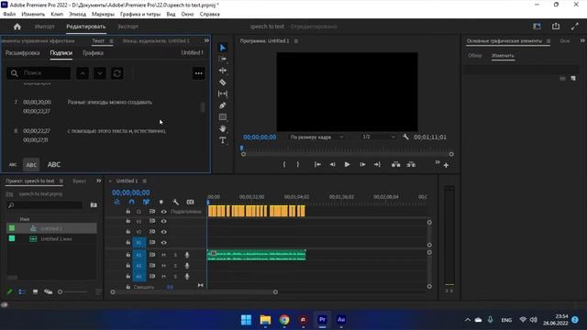Open the Обзор tab in Essential Graphics
This screenshot has width=587, height=330.
475,55
